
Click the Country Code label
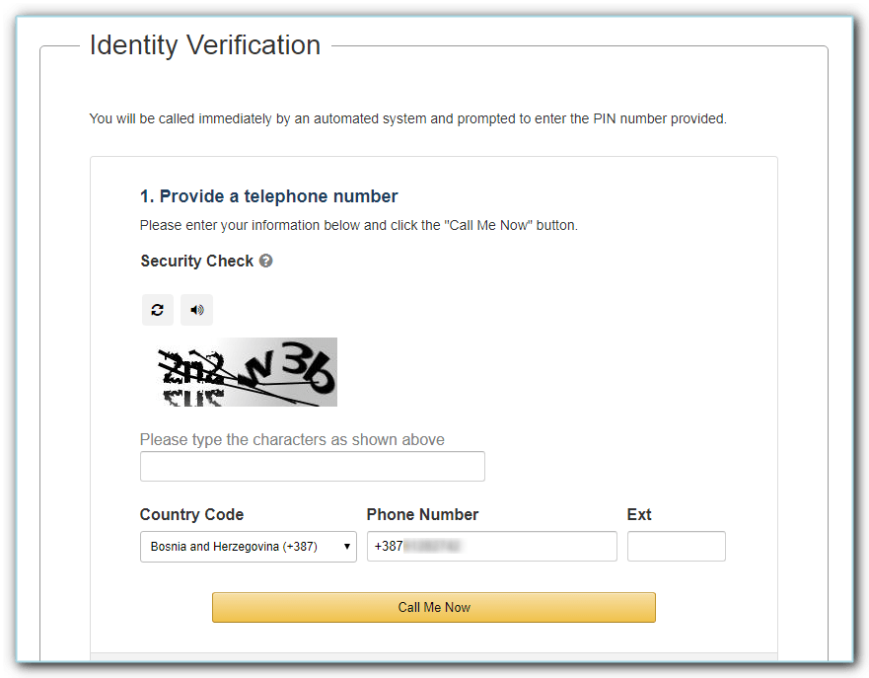191,514
